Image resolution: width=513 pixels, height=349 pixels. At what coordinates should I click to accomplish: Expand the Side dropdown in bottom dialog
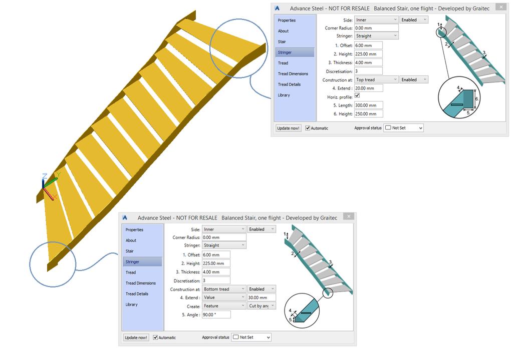pos(224,229)
